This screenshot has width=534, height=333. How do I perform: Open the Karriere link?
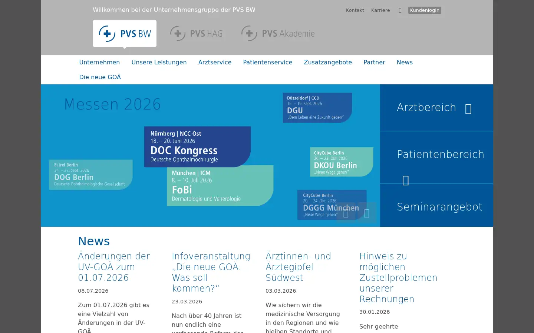pos(380,10)
